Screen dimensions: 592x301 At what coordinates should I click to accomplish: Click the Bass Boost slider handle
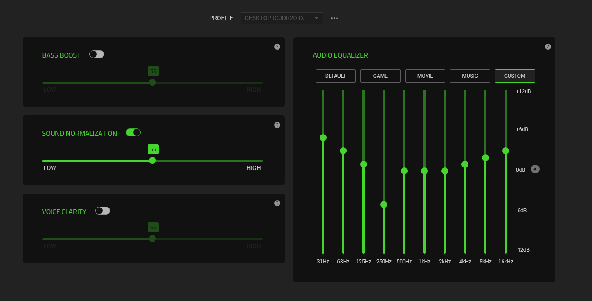tap(152, 82)
